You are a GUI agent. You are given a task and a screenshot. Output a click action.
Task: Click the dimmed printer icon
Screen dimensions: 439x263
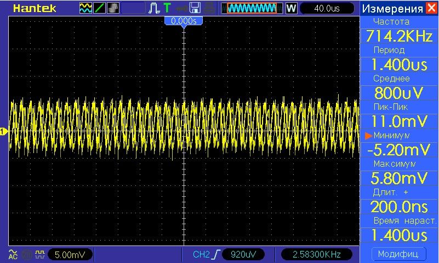(x=209, y=8)
